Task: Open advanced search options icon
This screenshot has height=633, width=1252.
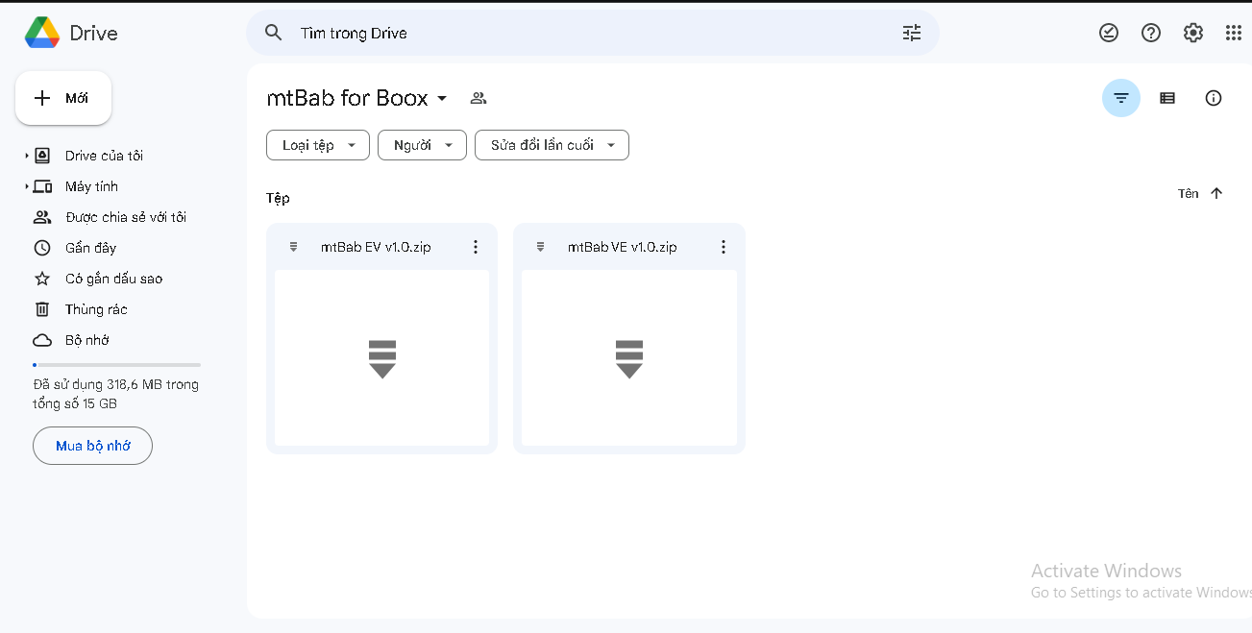Action: (911, 33)
